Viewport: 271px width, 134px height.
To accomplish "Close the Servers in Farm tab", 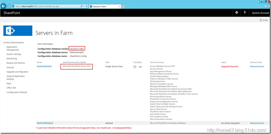I will 119,7.
